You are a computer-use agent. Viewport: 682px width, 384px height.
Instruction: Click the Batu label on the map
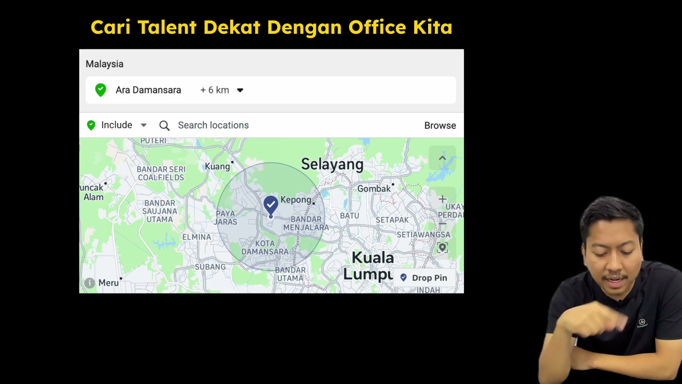(x=350, y=216)
